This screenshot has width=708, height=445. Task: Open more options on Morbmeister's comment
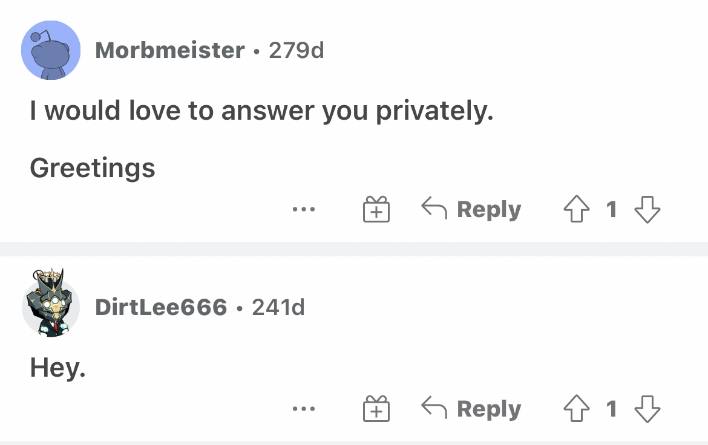point(303,210)
